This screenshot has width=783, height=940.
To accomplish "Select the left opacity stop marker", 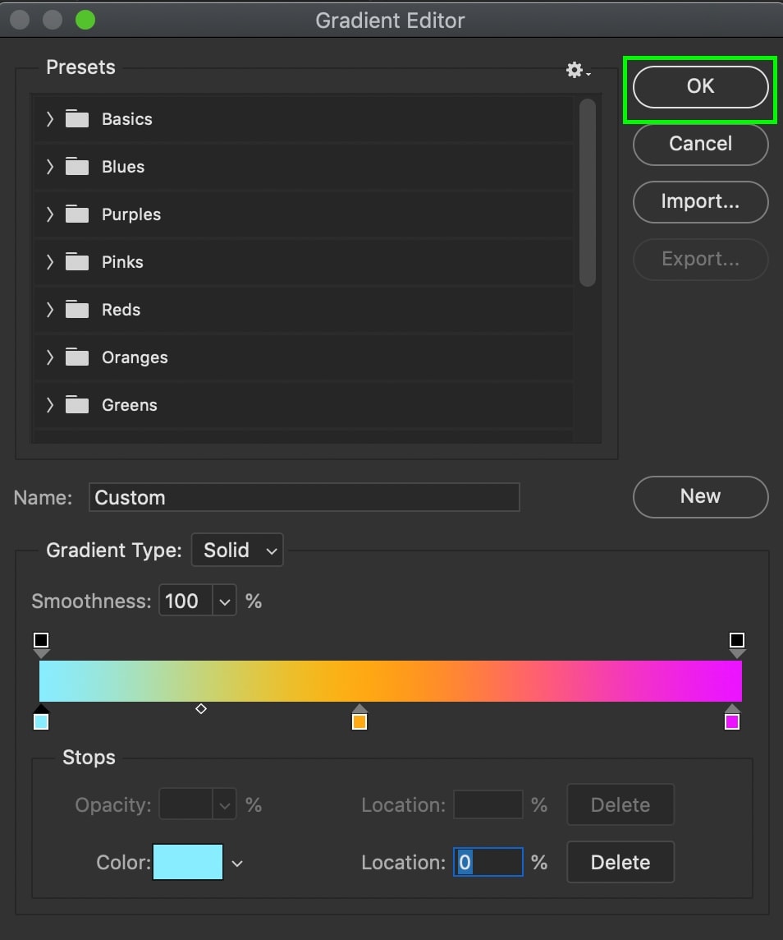I will click(x=41, y=644).
